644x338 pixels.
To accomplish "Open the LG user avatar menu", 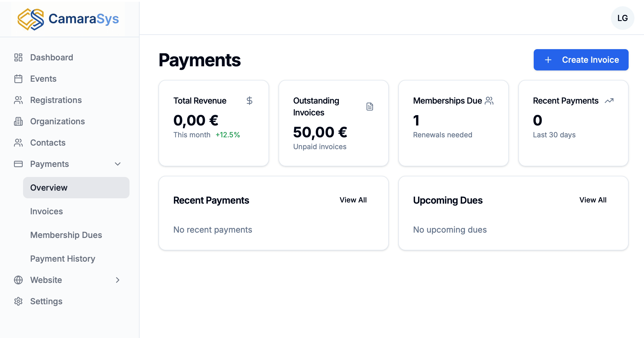I will click(622, 18).
